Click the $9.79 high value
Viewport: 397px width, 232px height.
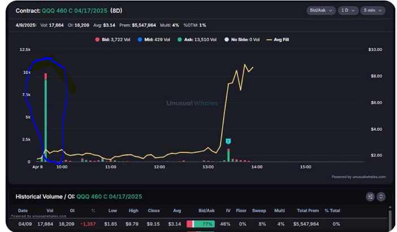(x=132, y=224)
